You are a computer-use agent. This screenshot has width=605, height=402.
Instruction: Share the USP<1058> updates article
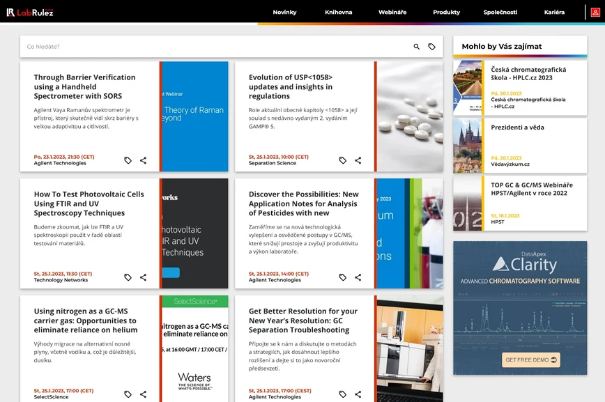click(358, 160)
